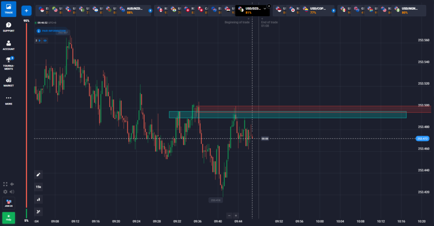Viewport: 434px width, 226px height.
Task: Expand the More menu in sidebar
Action: [8, 100]
